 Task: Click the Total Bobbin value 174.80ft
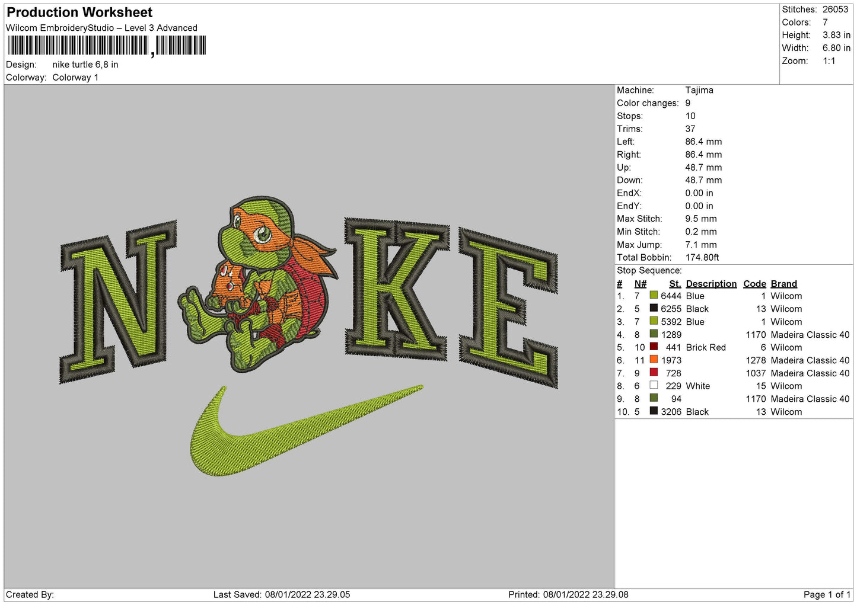point(702,257)
